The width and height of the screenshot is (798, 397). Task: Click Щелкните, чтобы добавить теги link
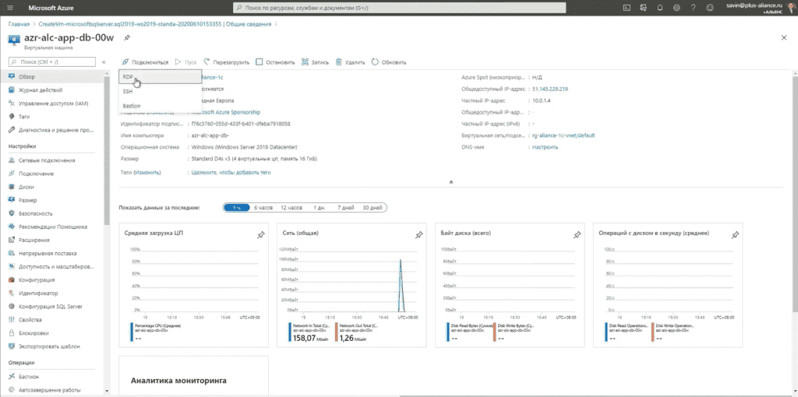(x=231, y=173)
